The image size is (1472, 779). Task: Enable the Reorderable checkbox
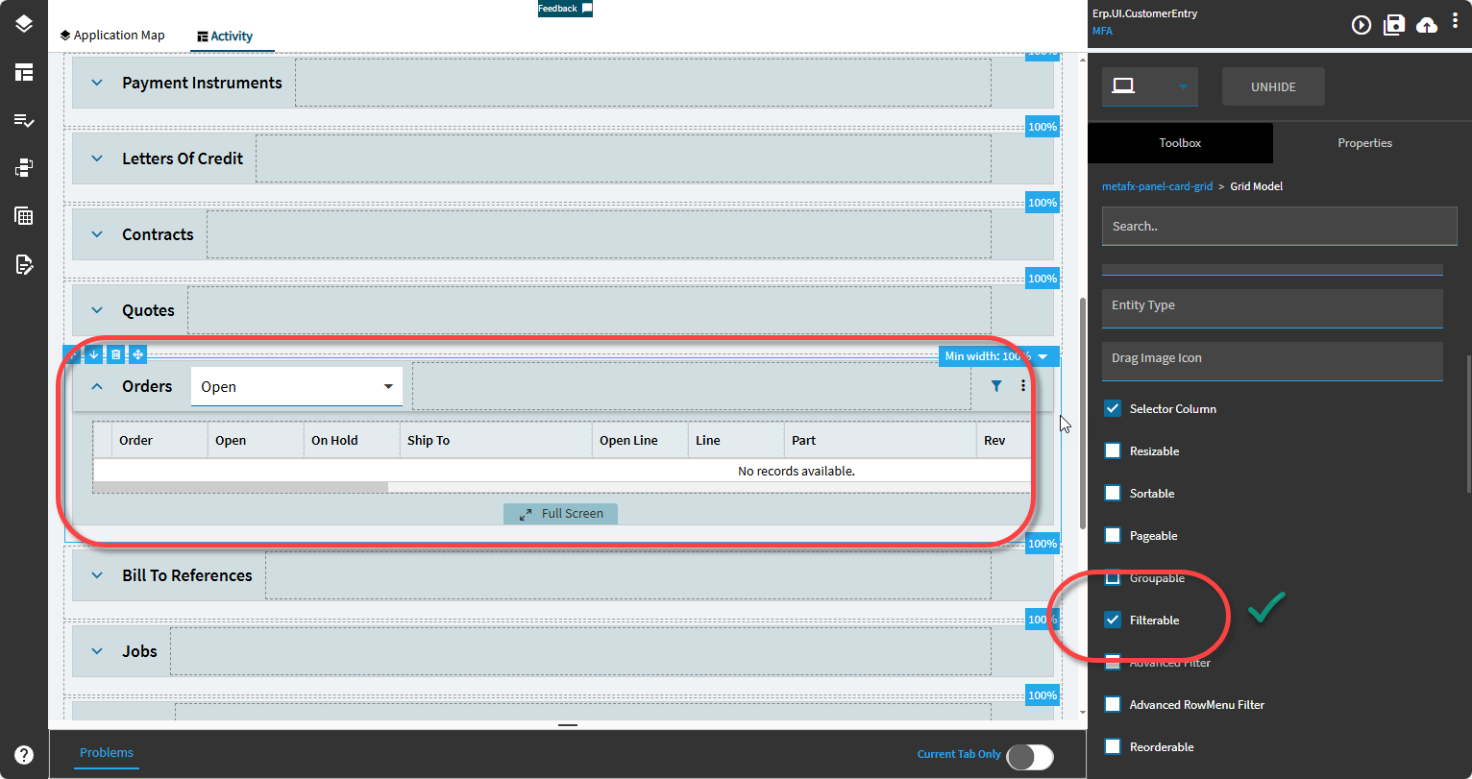pyautogui.click(x=1113, y=746)
